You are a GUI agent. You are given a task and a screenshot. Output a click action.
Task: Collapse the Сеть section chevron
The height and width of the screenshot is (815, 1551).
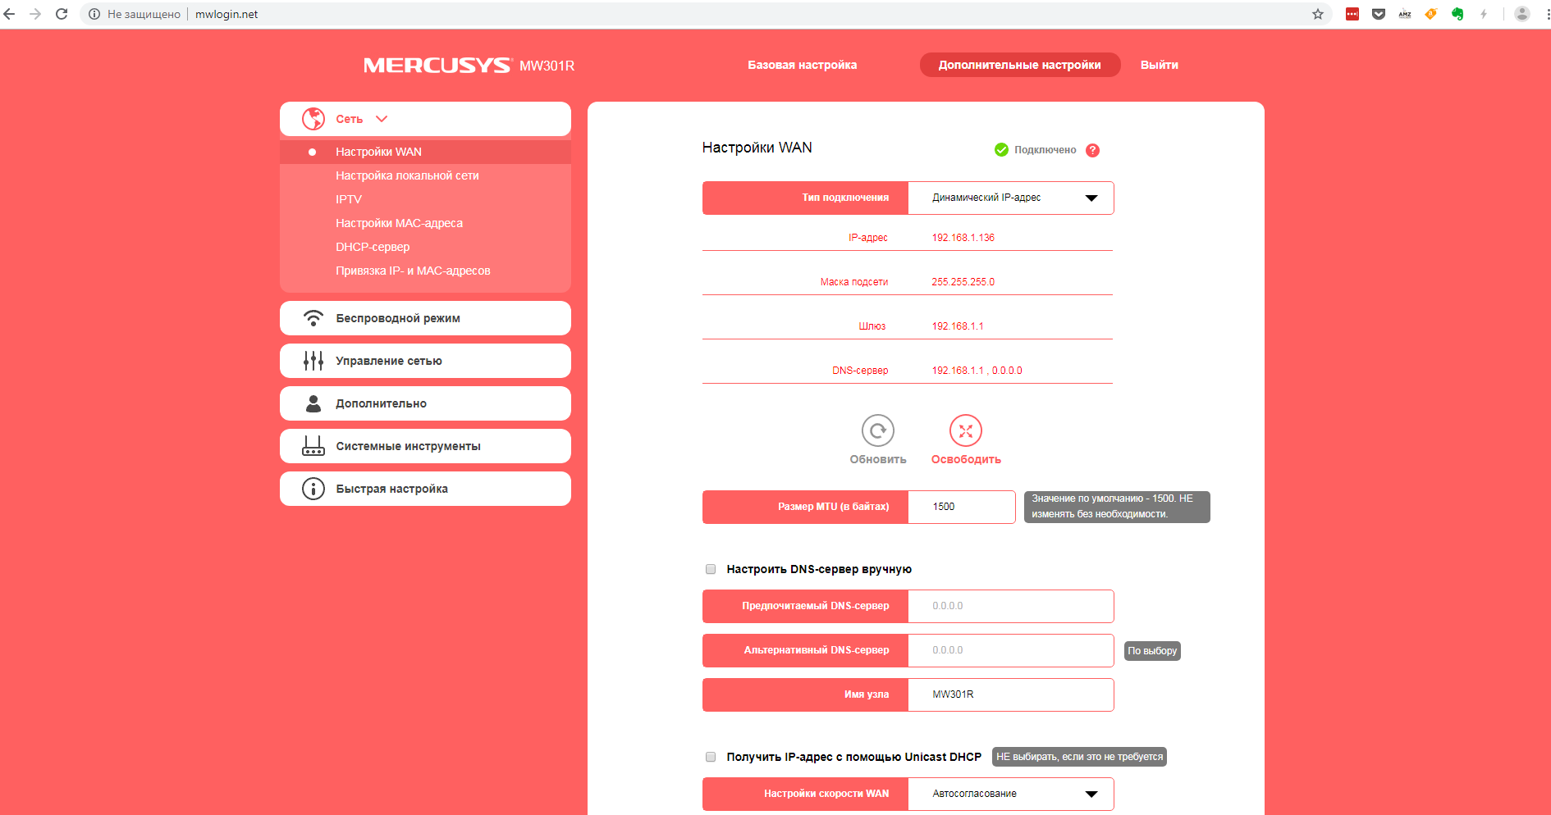tap(382, 119)
